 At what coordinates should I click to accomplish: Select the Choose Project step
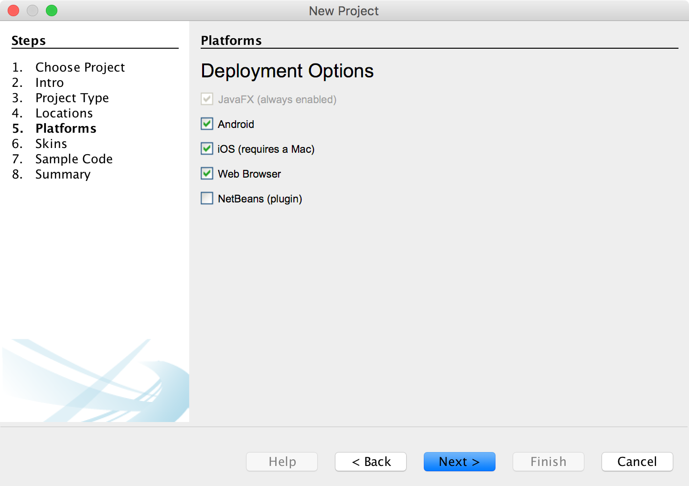[x=80, y=67]
